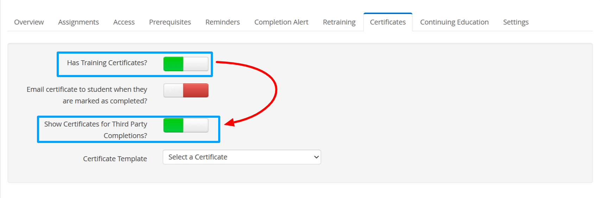Open the Prerequisites tab
Viewport: 600px width, 198px height.
coord(170,22)
